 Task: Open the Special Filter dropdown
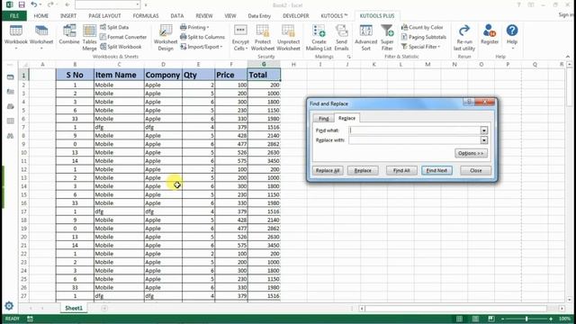420,47
